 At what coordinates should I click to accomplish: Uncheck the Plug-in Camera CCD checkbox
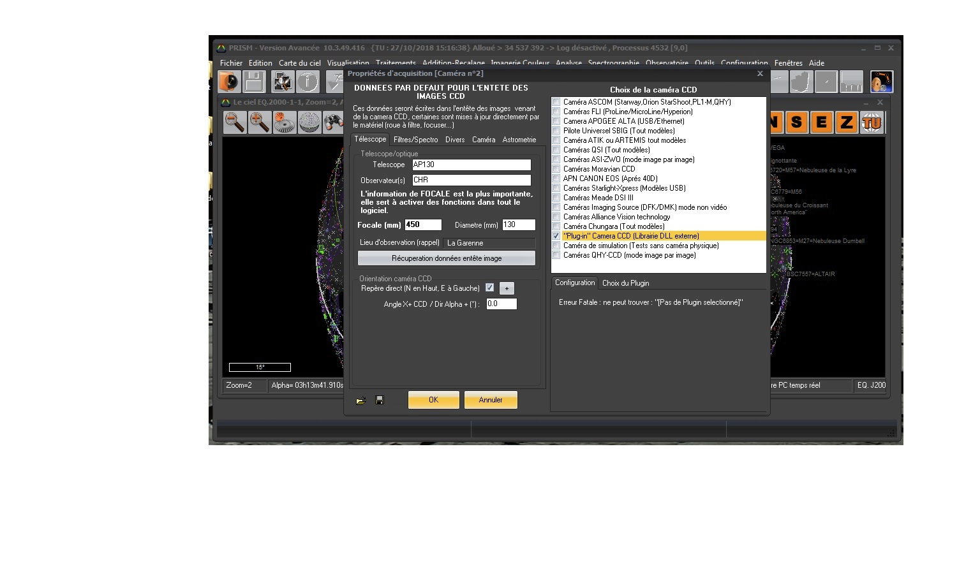click(556, 236)
